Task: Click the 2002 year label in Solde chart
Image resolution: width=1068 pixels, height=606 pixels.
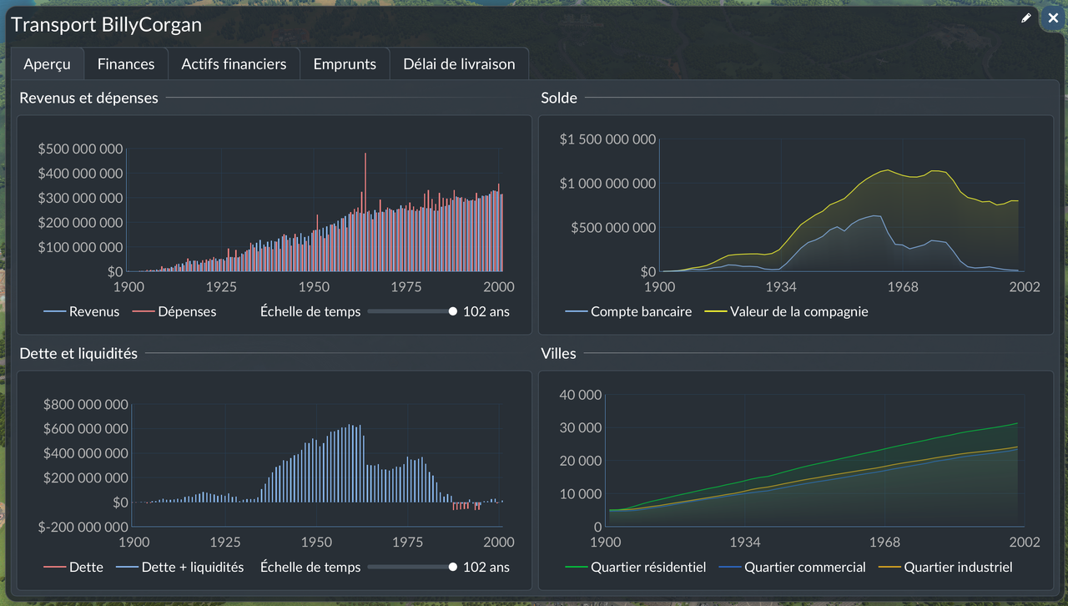Action: [1025, 286]
